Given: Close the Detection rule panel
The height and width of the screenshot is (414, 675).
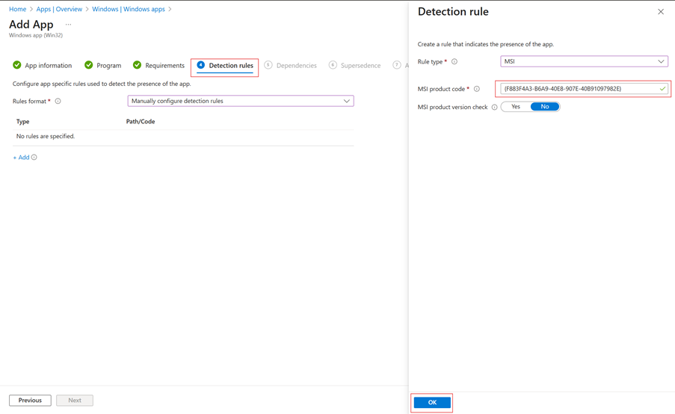Looking at the screenshot, I should 661,12.
